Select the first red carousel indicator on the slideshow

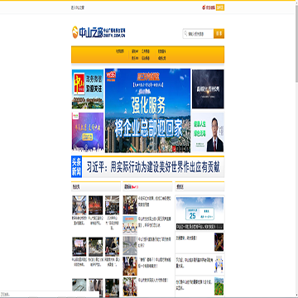[x=174, y=149]
